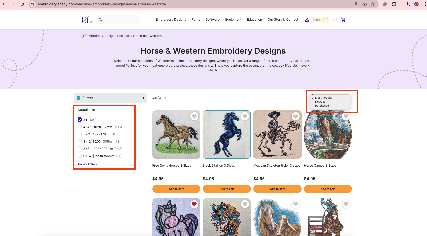427x236 pixels.
Task: Open the Black Stallion thumbnail image
Action: click(227, 135)
